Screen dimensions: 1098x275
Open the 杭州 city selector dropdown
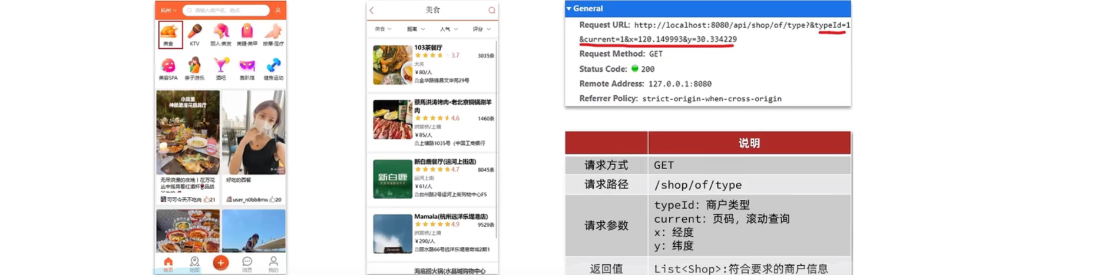click(x=169, y=10)
